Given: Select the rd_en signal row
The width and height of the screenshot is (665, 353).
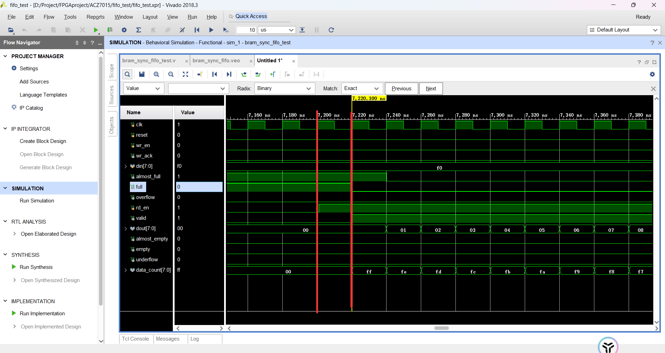Looking at the screenshot, I should [x=142, y=208].
